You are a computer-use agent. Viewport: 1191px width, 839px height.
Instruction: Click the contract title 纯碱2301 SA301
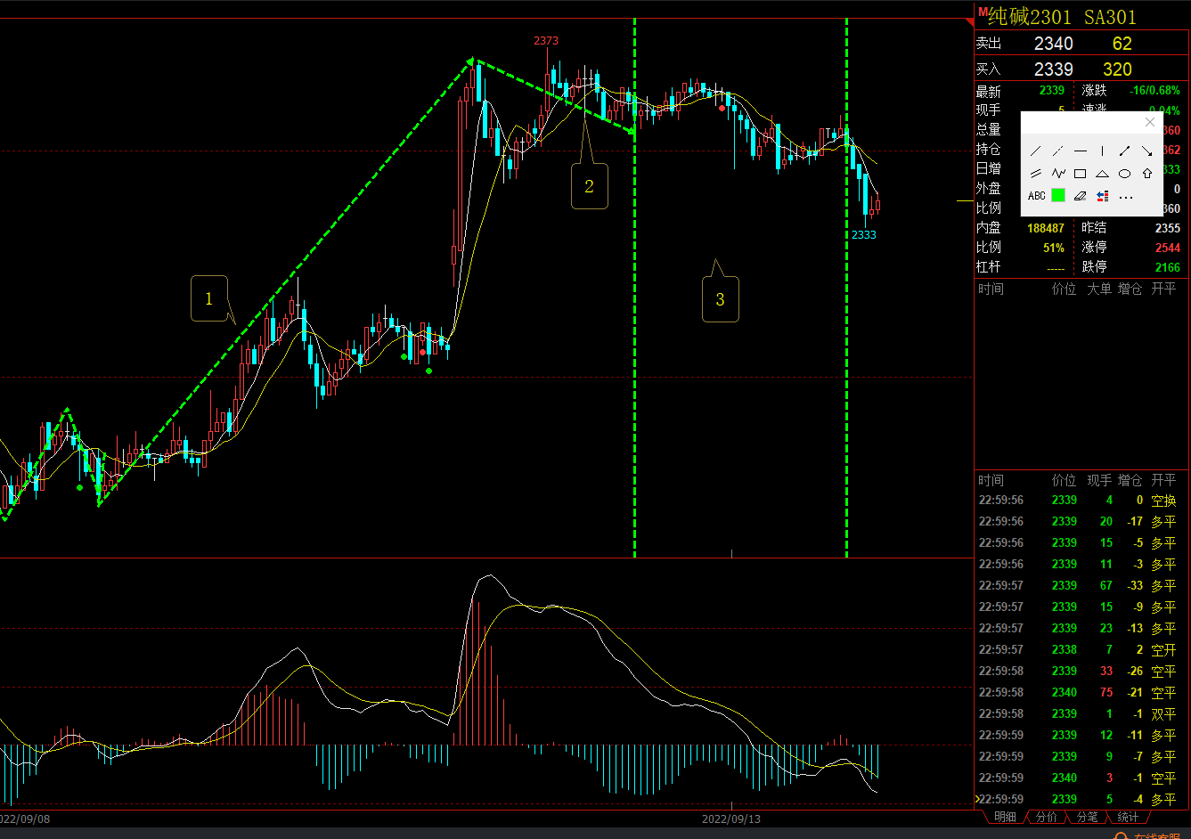click(1062, 17)
